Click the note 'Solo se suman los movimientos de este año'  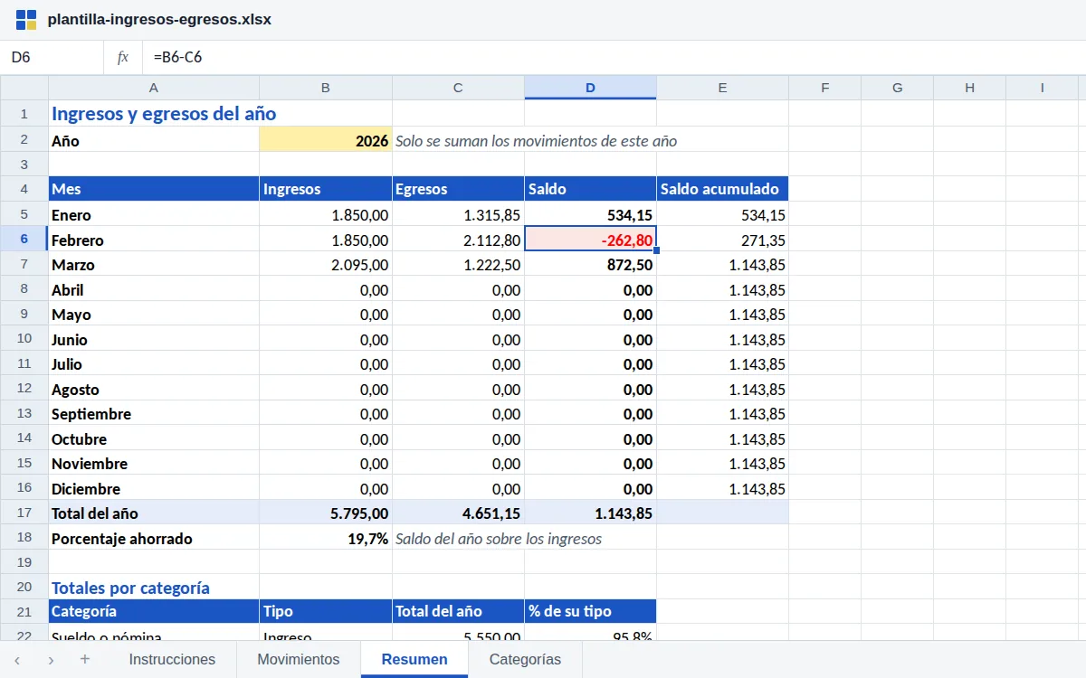[x=536, y=141]
